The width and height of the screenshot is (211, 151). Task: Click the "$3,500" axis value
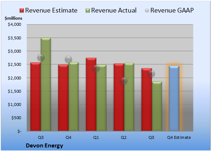click(x=14, y=38)
